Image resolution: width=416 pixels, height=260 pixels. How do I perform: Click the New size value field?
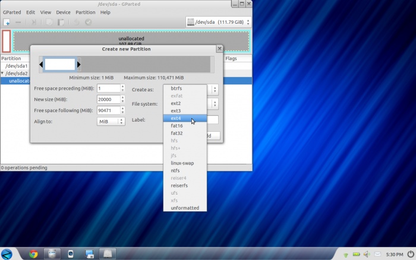click(x=109, y=99)
